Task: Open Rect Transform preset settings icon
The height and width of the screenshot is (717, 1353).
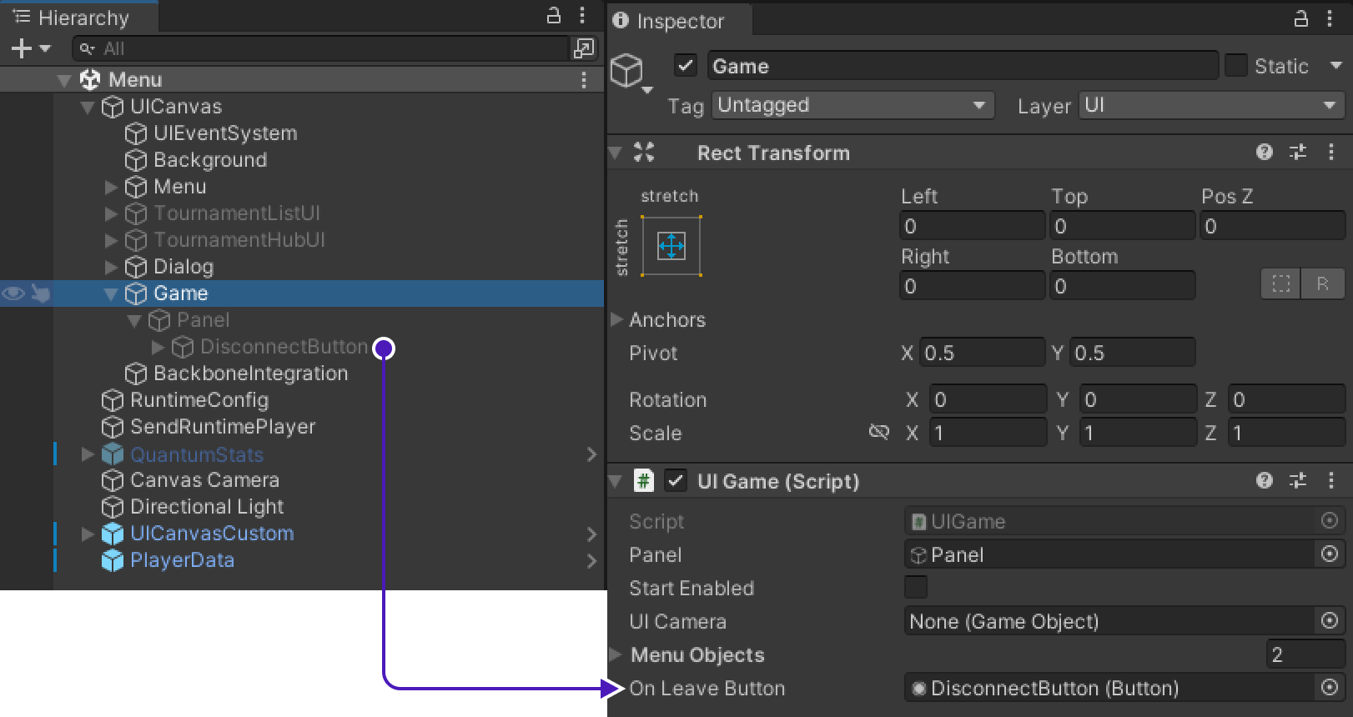Action: click(1298, 152)
